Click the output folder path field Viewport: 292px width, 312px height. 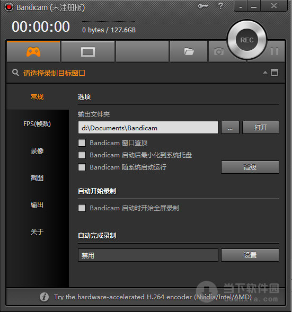[x=148, y=128]
